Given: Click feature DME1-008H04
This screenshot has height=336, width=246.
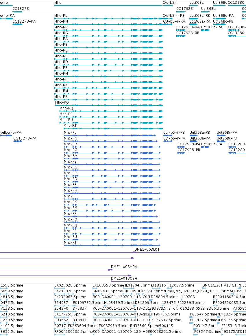Looking at the screenshot, I should [124, 267].
